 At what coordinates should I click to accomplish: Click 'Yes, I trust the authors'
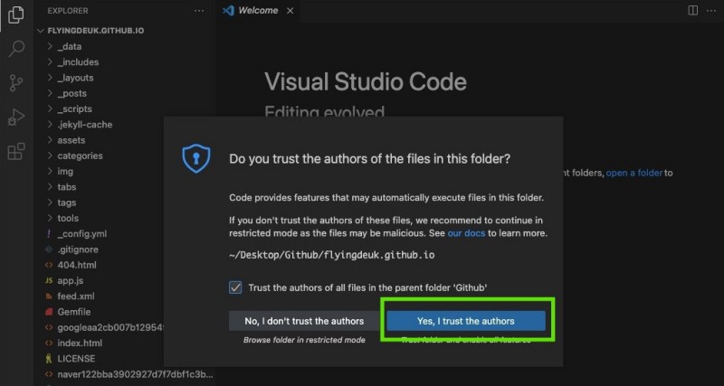(465, 321)
